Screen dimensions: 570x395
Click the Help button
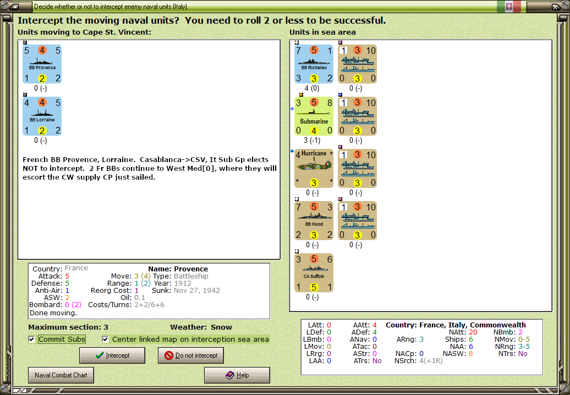(x=237, y=375)
